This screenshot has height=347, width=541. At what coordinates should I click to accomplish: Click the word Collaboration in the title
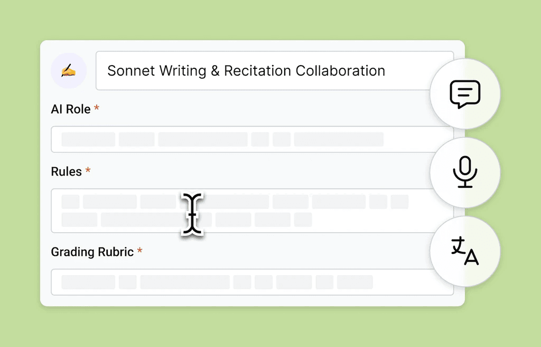tap(340, 71)
